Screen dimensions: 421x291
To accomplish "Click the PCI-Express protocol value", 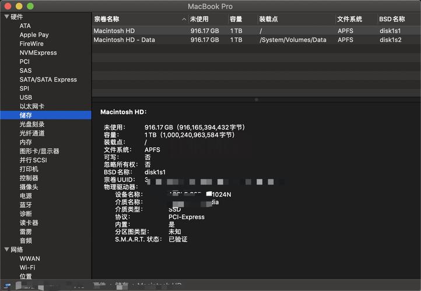I will [x=187, y=217].
